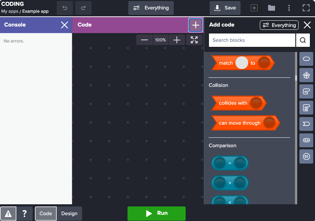Open the Everything filter in Add code panel
Screen dimensions: 315x221
(279, 25)
